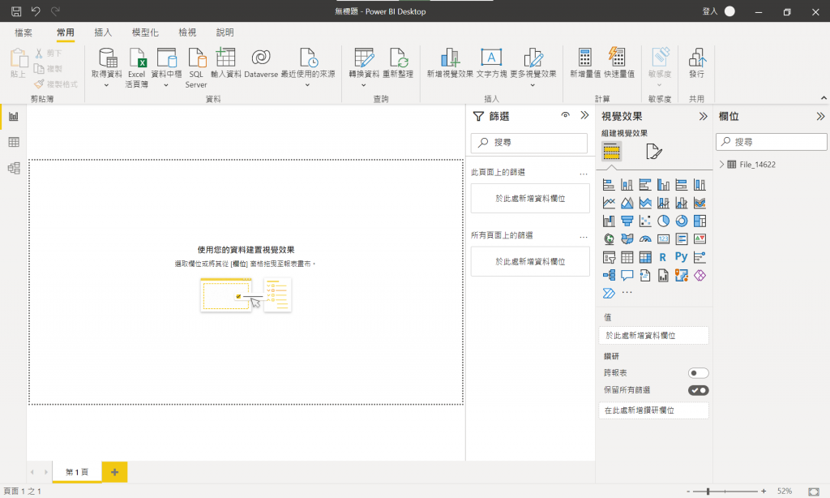
Task: Open the format visual brush tab
Action: pyautogui.click(x=654, y=152)
